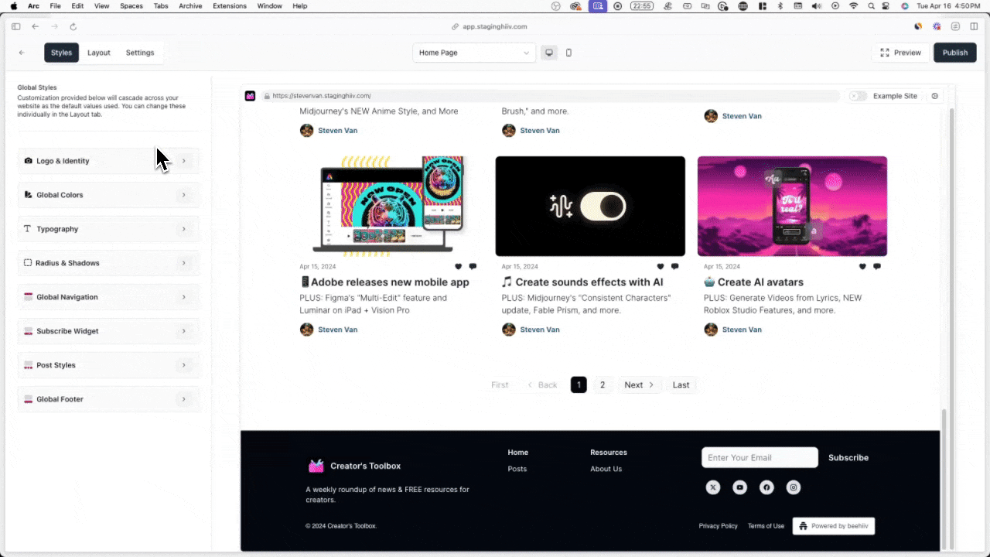Jump to the Last page
The height and width of the screenshot is (557, 990).
[681, 384]
